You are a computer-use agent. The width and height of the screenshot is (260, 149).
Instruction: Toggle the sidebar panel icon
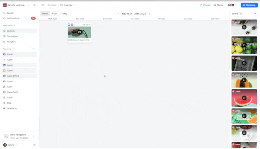(x=43, y=5)
